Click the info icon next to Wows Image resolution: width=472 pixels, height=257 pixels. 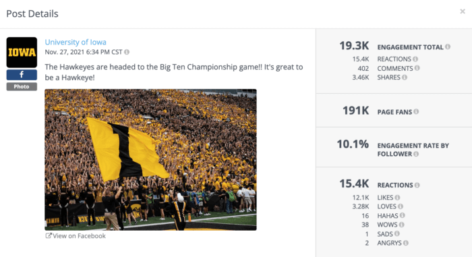[402, 225]
